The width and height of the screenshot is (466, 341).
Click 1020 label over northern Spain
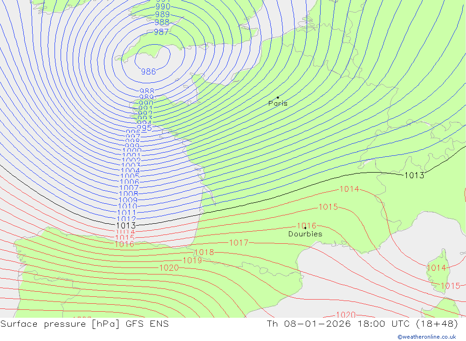pos(169,267)
